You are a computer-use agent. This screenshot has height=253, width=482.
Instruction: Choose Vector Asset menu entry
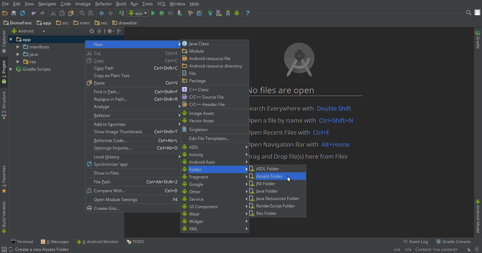(215, 121)
